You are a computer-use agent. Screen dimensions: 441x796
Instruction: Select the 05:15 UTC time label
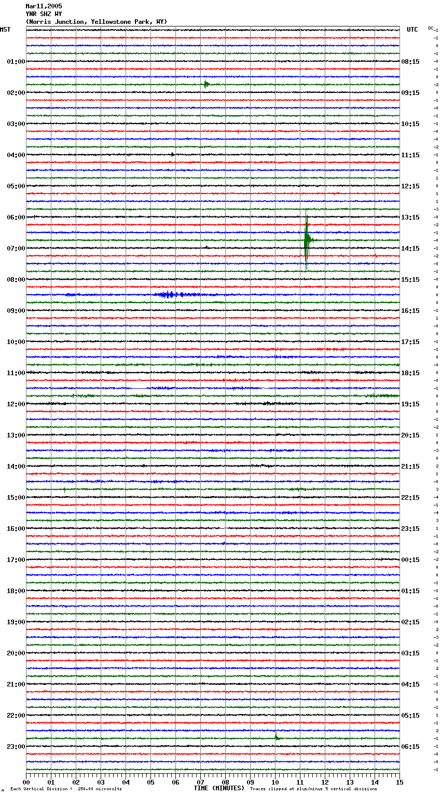coord(410,716)
